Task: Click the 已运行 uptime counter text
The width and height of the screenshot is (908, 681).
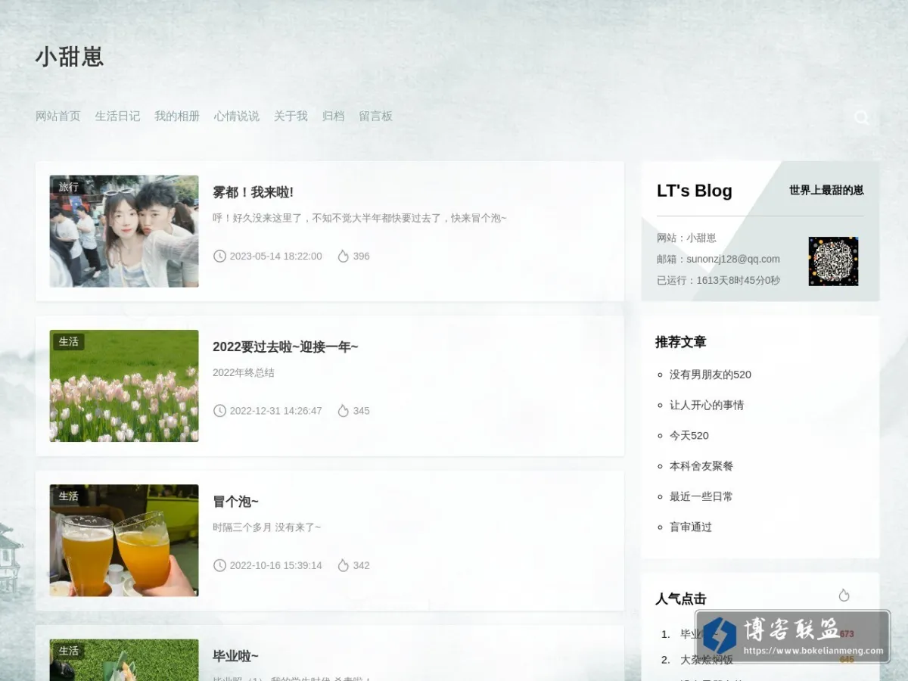Action: pos(718,280)
